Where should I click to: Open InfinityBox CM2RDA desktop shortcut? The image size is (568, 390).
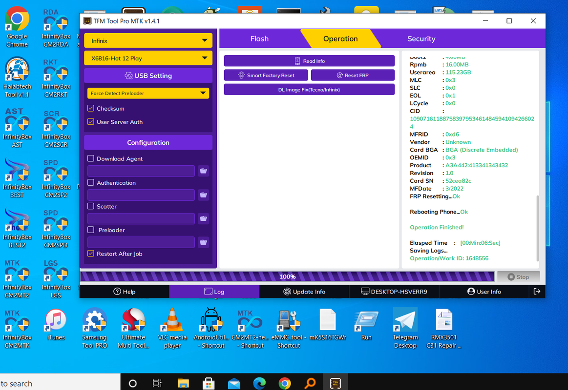click(56, 28)
